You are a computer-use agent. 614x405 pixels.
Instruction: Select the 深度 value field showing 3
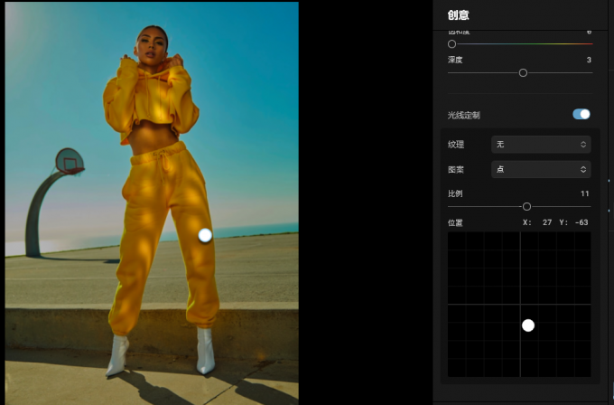click(589, 60)
